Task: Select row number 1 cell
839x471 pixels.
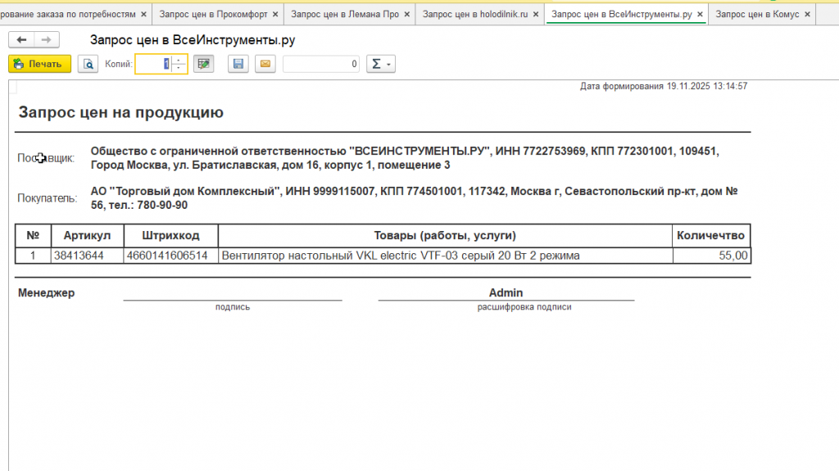Action: (33, 256)
